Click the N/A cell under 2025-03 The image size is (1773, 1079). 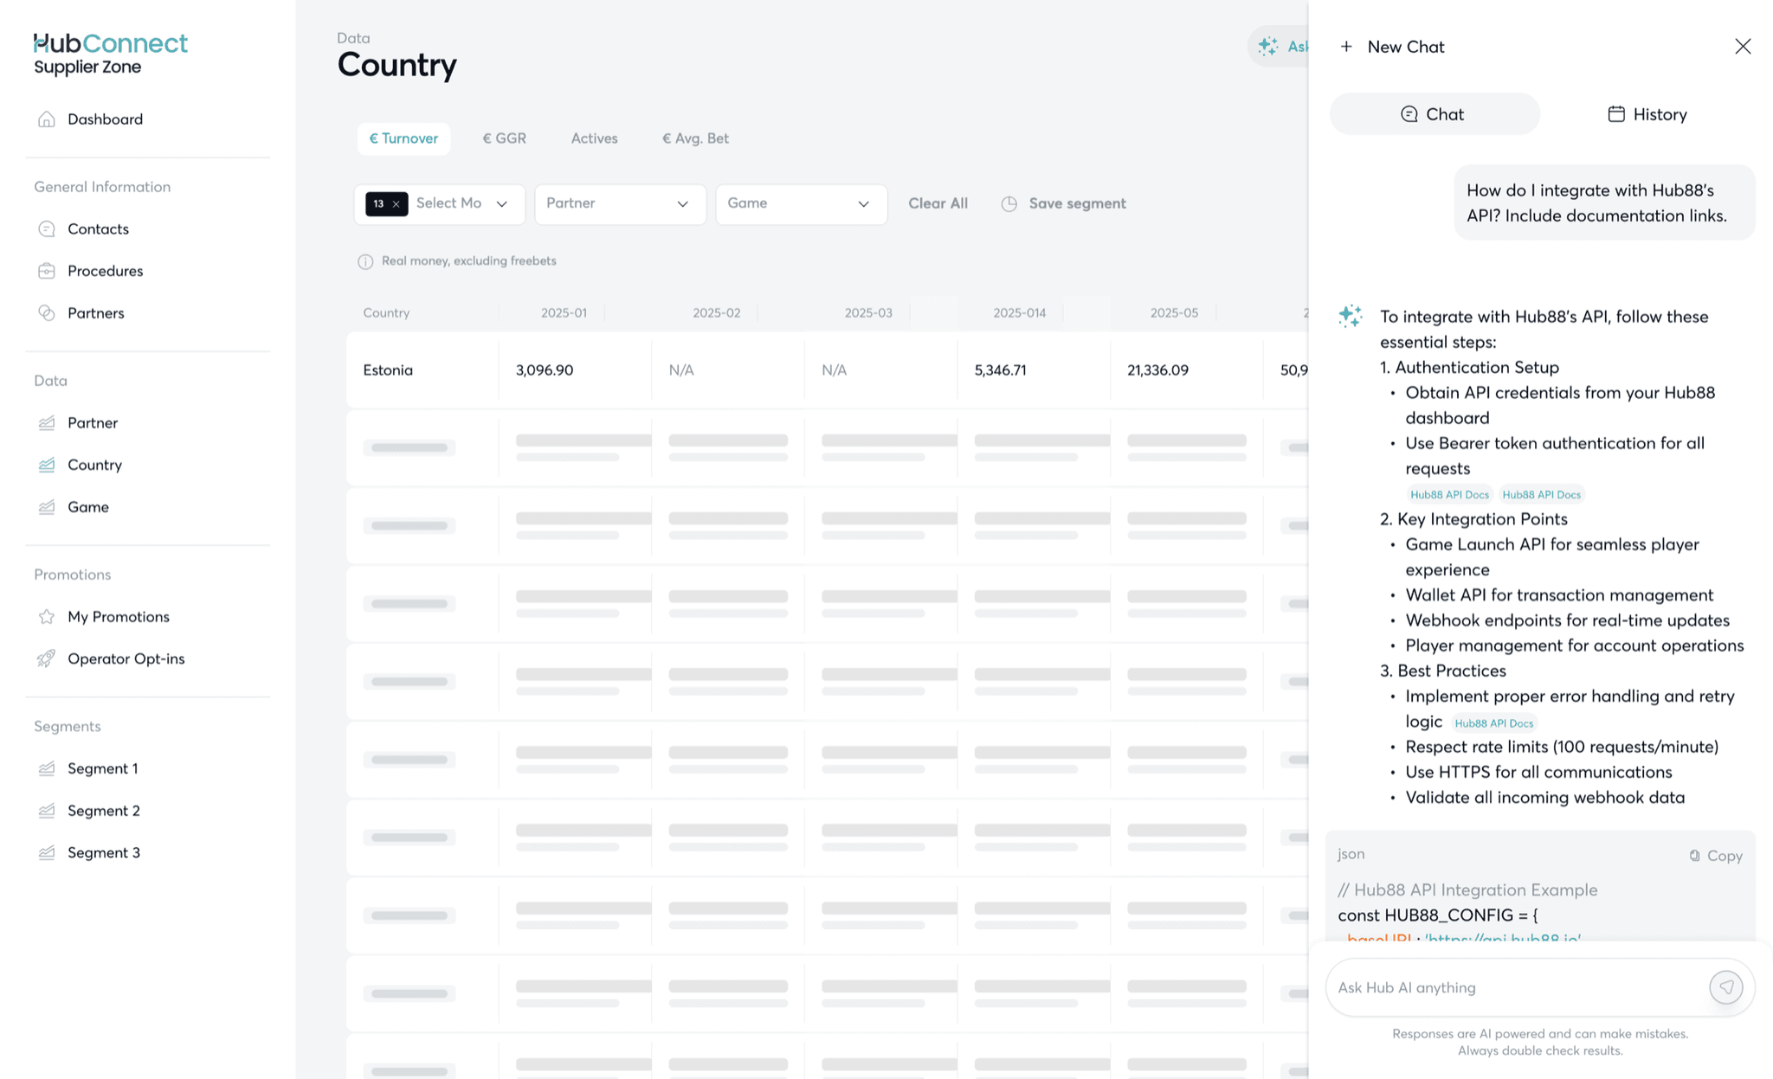834,370
